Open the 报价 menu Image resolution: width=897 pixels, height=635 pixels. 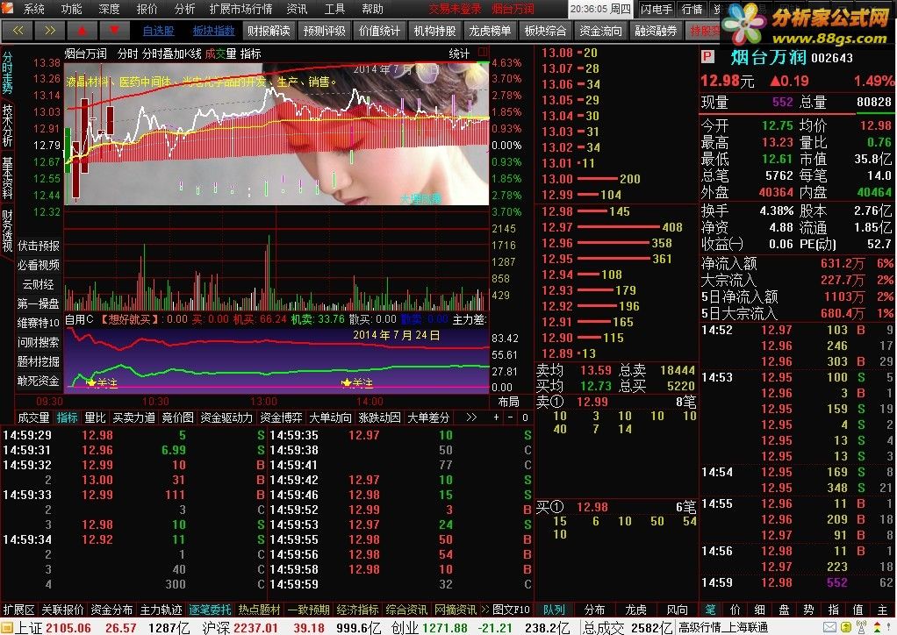pyautogui.click(x=147, y=9)
